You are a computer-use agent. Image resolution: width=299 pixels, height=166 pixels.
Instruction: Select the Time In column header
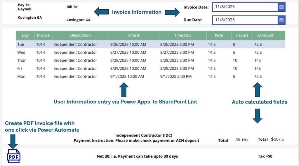pyautogui.click(x=134, y=36)
